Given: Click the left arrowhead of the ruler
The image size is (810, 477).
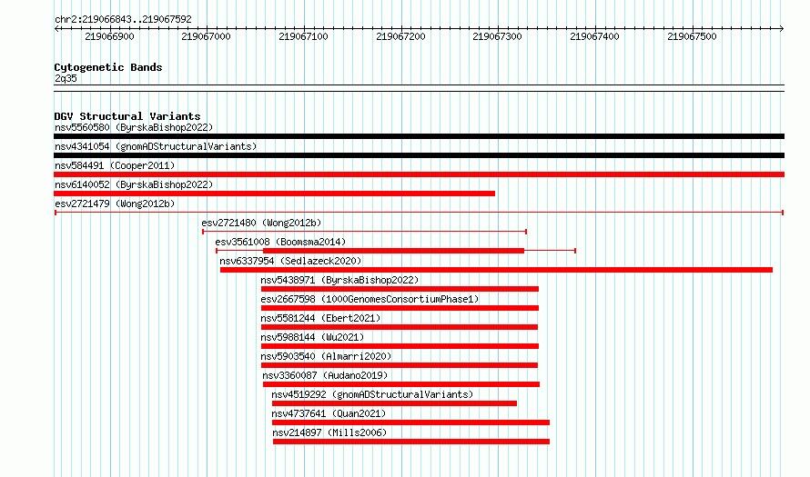Looking at the screenshot, I should (x=56, y=29).
